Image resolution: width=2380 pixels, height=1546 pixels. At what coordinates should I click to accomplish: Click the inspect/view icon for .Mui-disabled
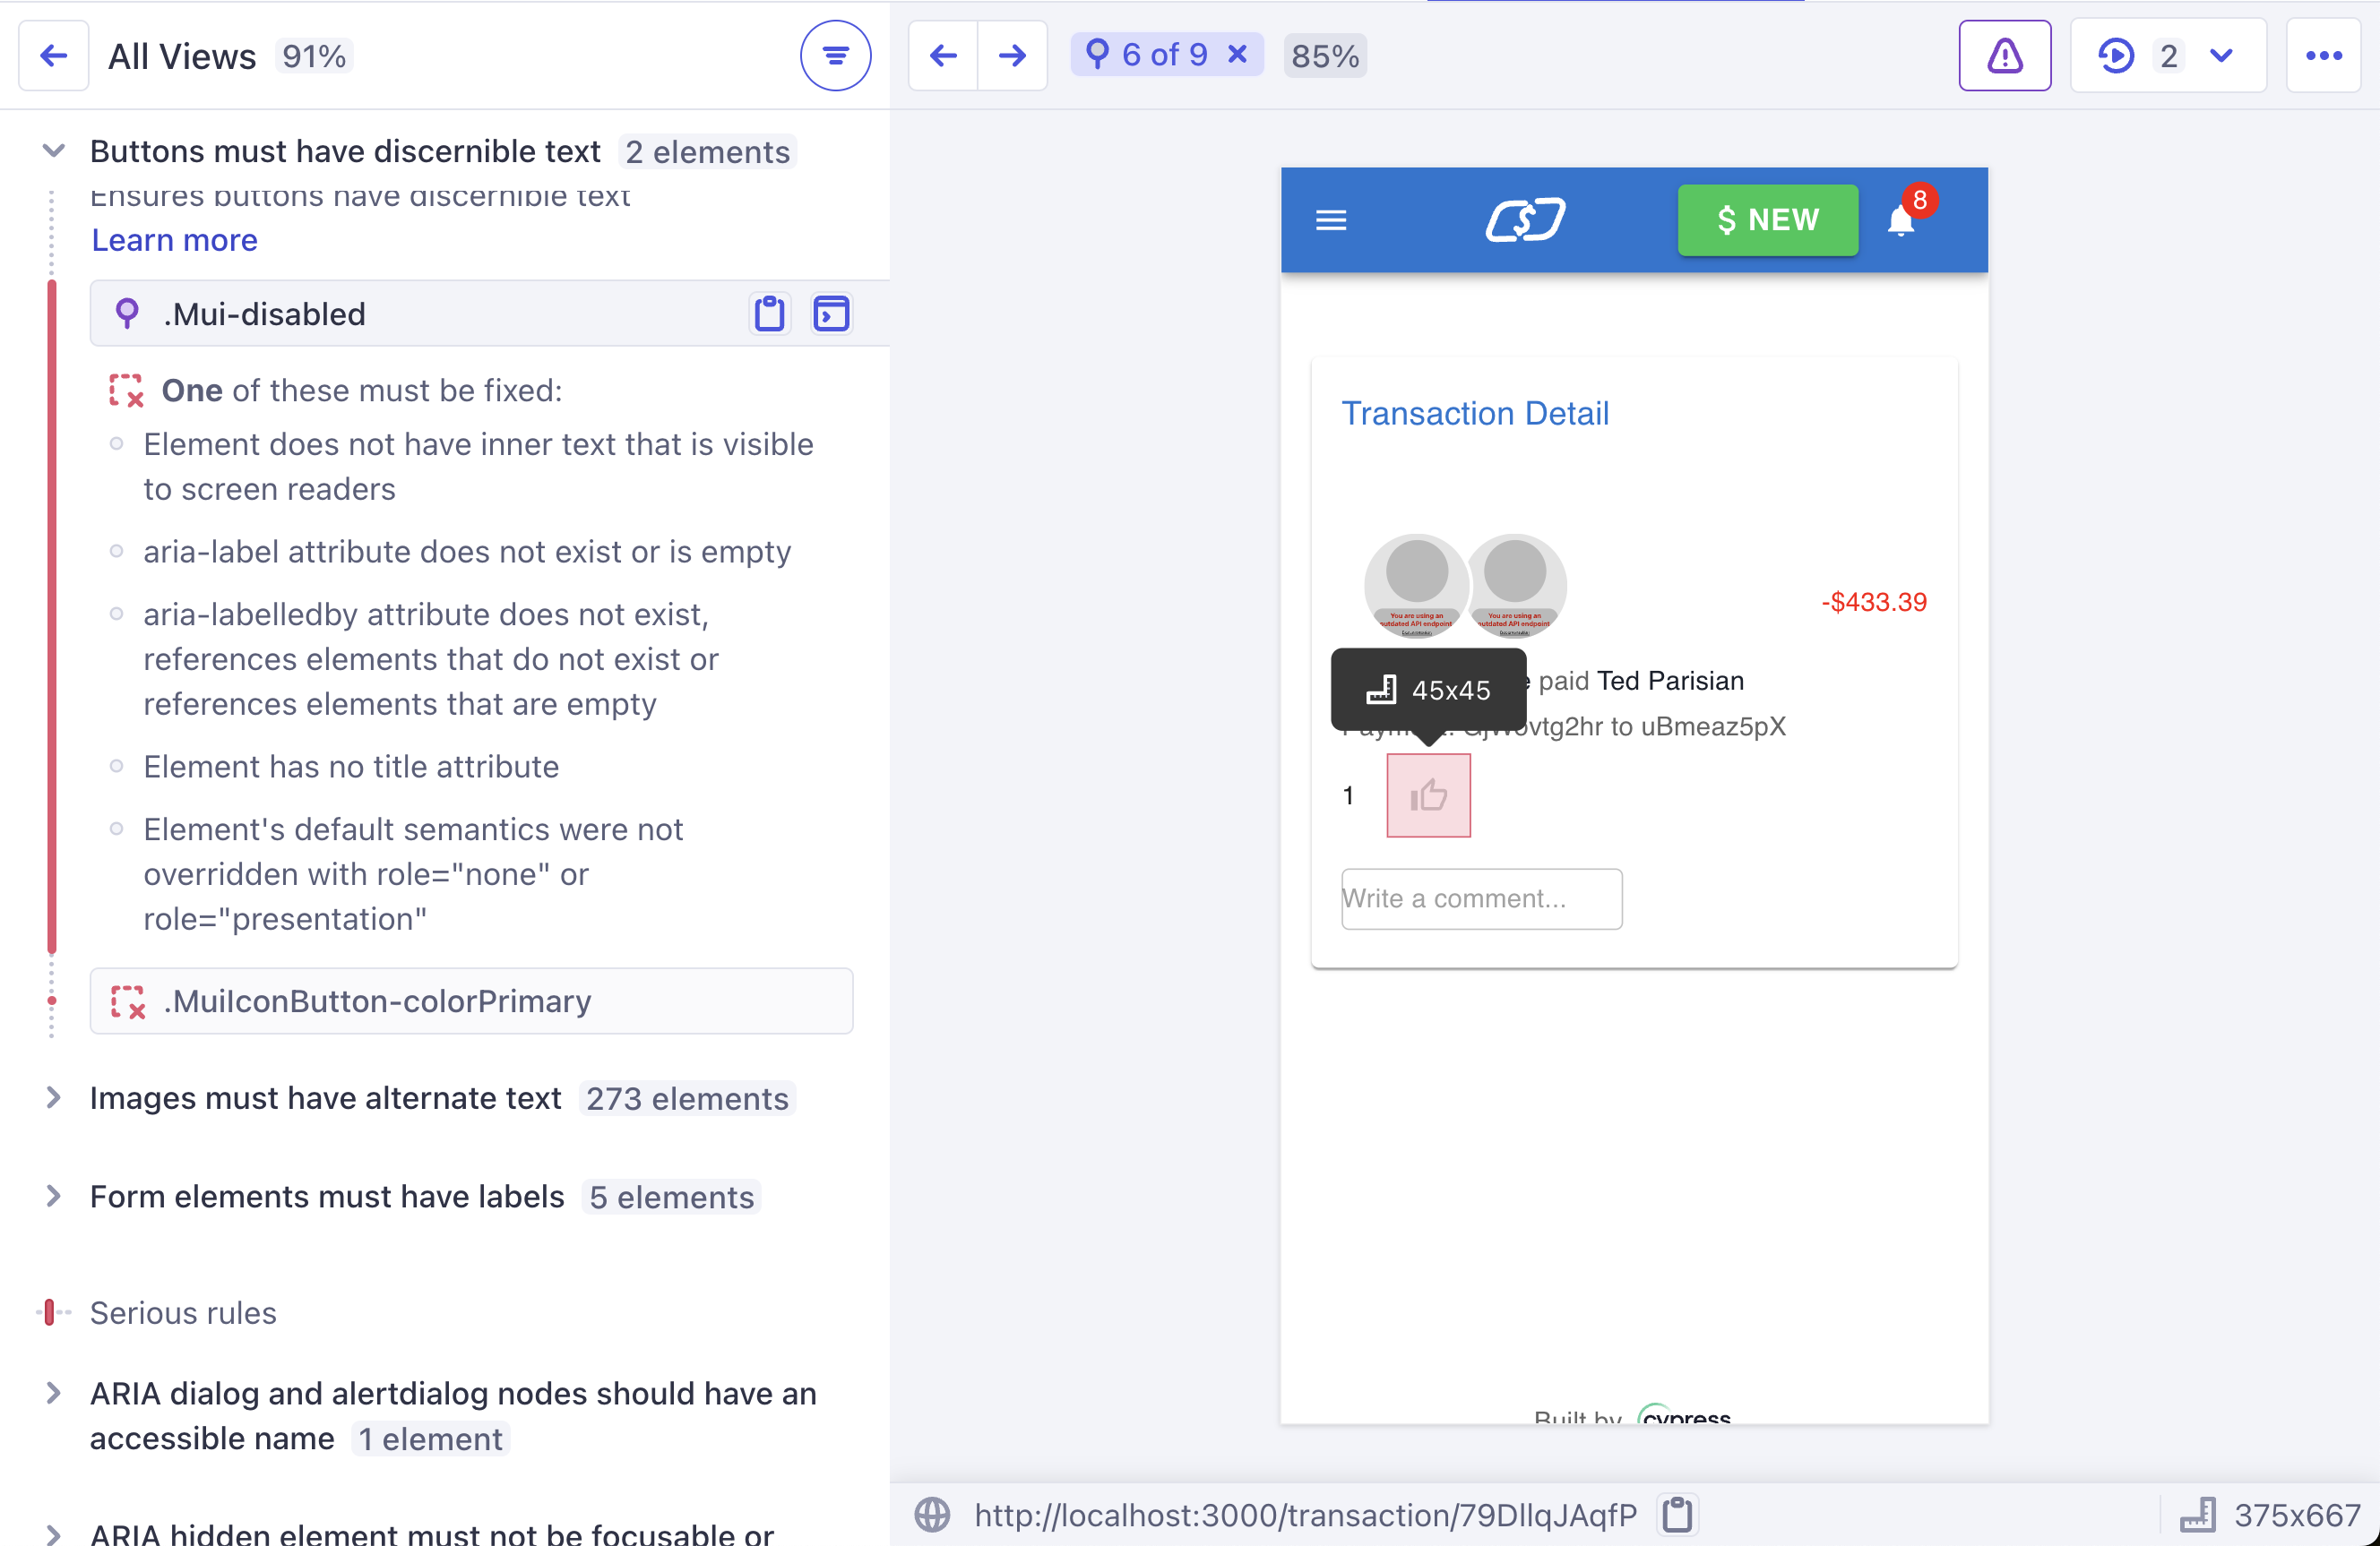[x=831, y=313]
